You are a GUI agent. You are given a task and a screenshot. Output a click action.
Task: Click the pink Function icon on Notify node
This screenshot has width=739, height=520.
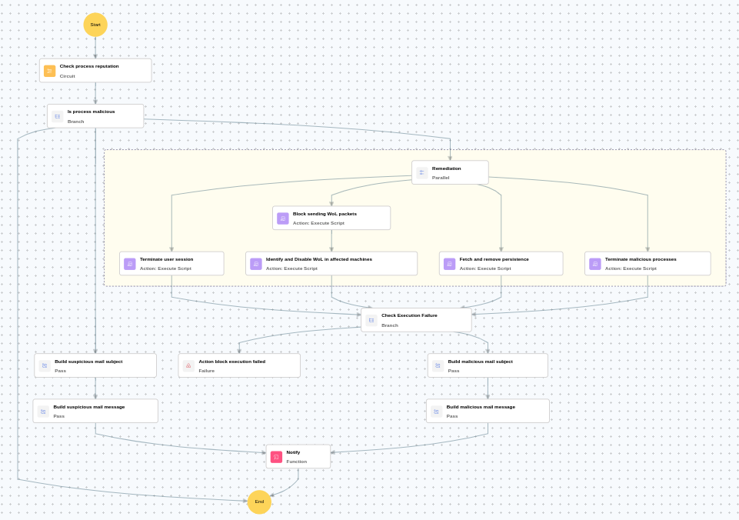point(277,457)
